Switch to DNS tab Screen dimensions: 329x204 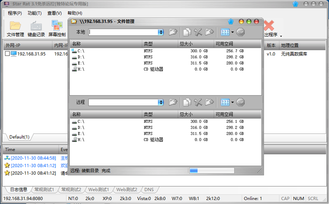coord(149,190)
